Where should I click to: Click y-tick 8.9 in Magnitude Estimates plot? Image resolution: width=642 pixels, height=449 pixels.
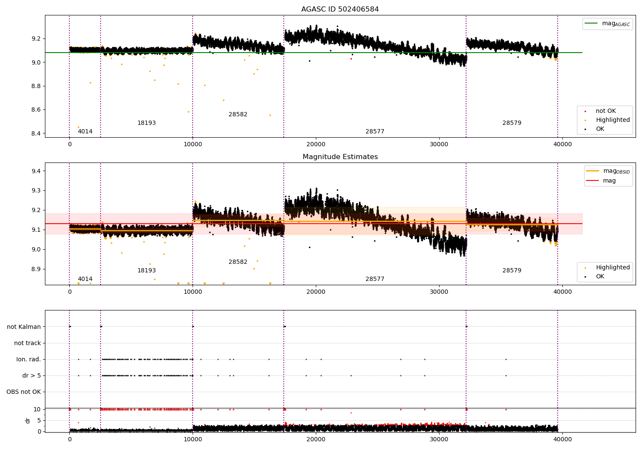36,269
